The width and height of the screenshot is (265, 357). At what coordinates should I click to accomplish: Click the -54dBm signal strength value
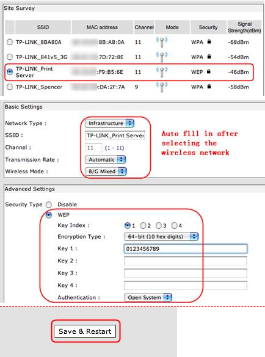pyautogui.click(x=238, y=57)
